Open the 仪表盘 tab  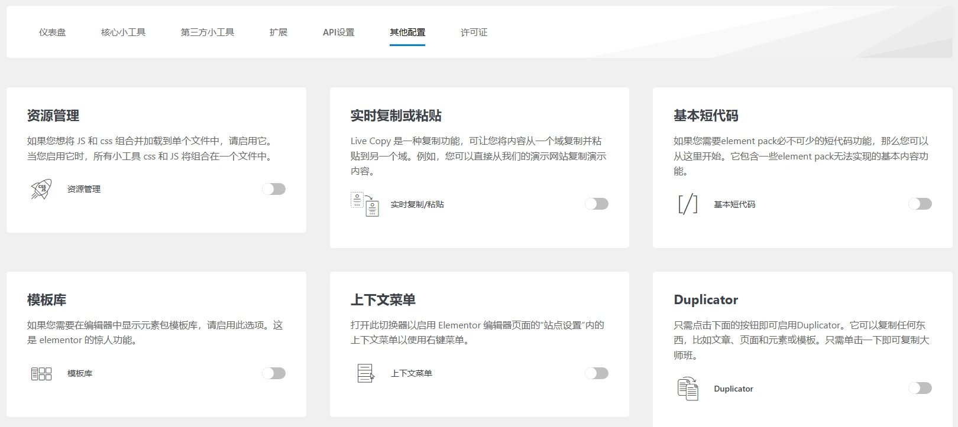click(x=53, y=32)
